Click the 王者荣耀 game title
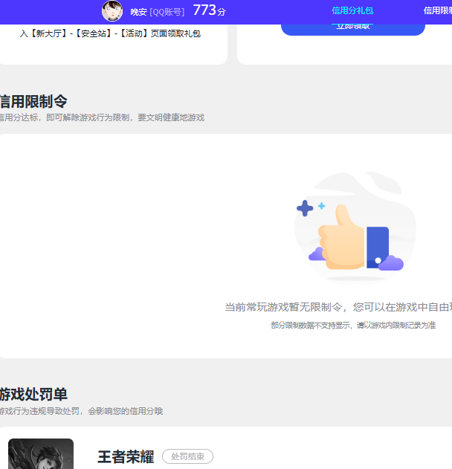Viewport: 452px width, 469px height. (126, 457)
